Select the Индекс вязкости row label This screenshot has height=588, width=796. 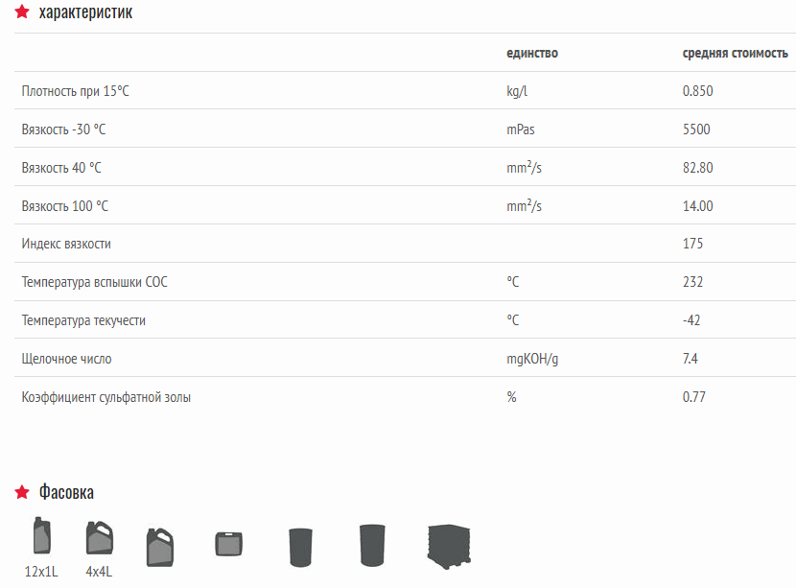point(66,244)
